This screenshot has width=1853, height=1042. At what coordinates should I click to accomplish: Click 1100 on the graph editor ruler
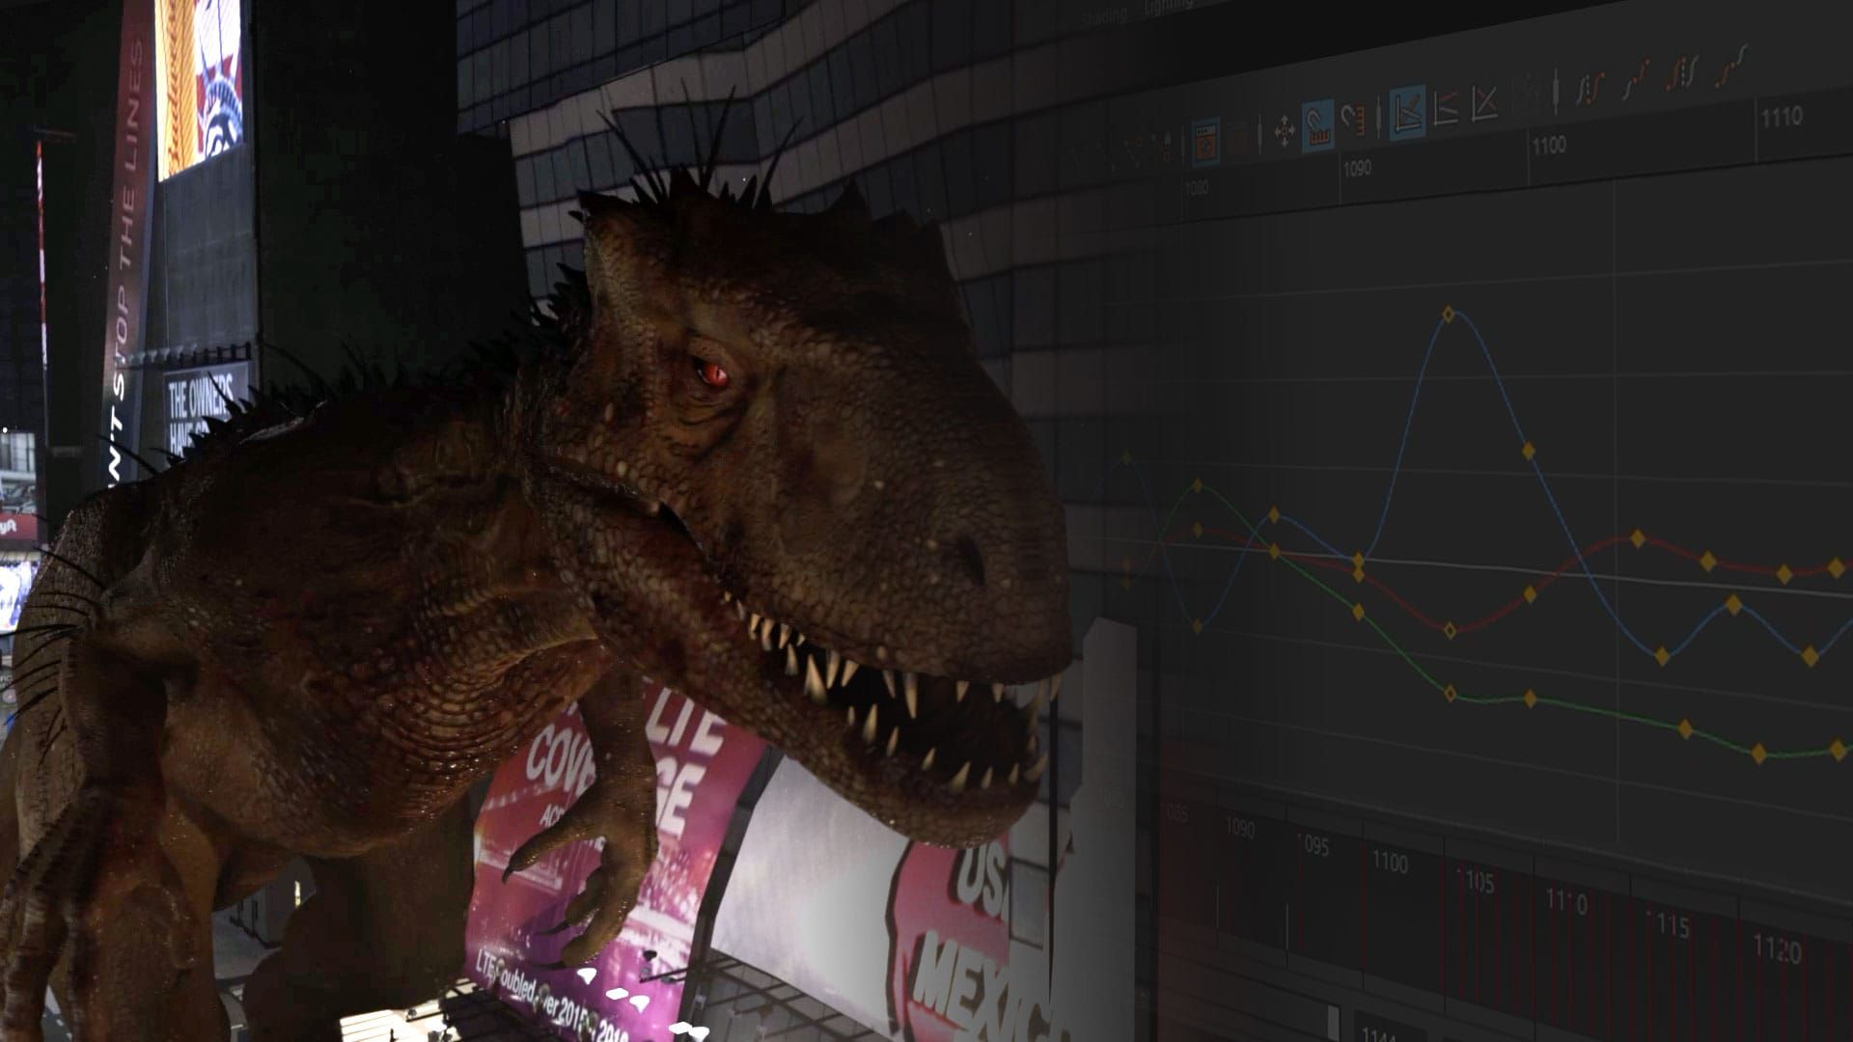(1548, 146)
